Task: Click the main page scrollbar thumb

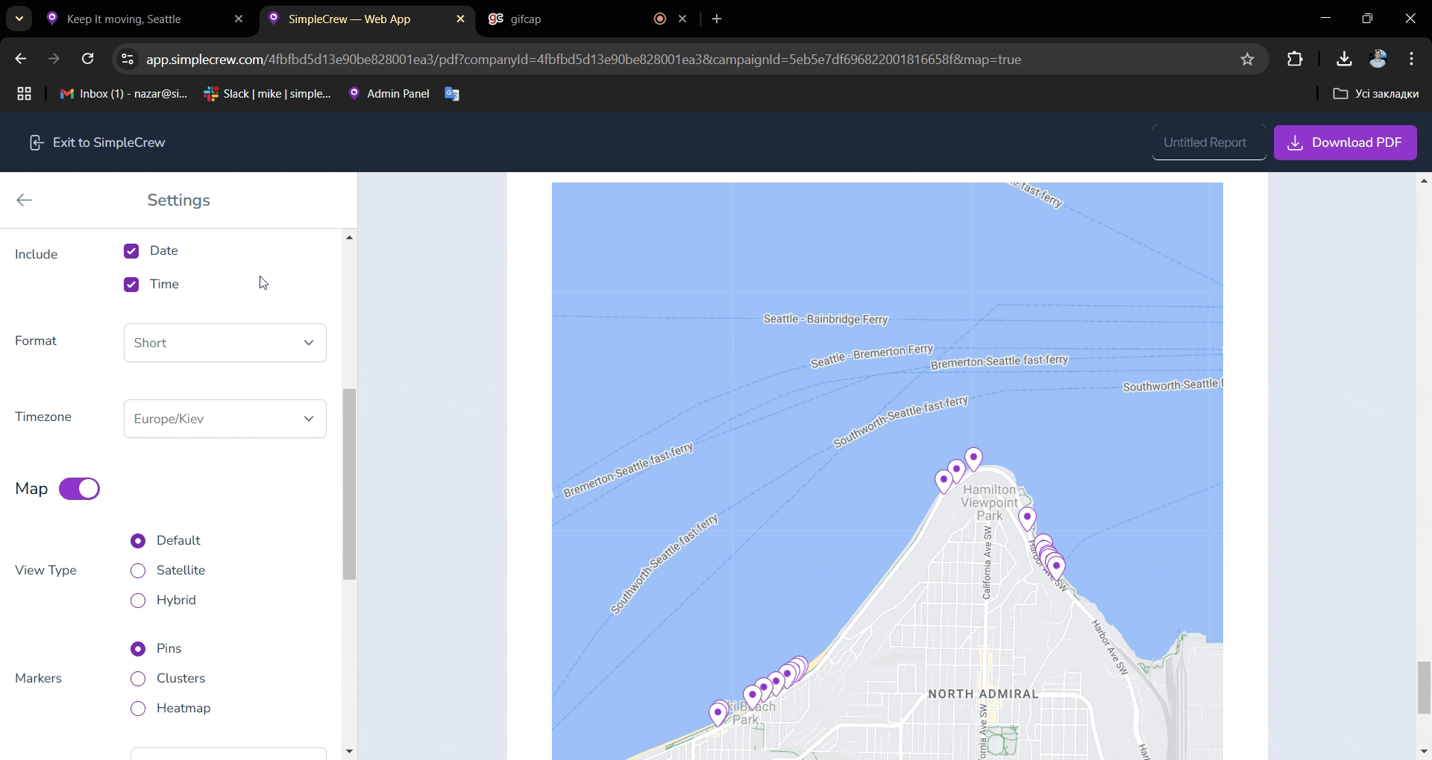Action: [x=1424, y=687]
